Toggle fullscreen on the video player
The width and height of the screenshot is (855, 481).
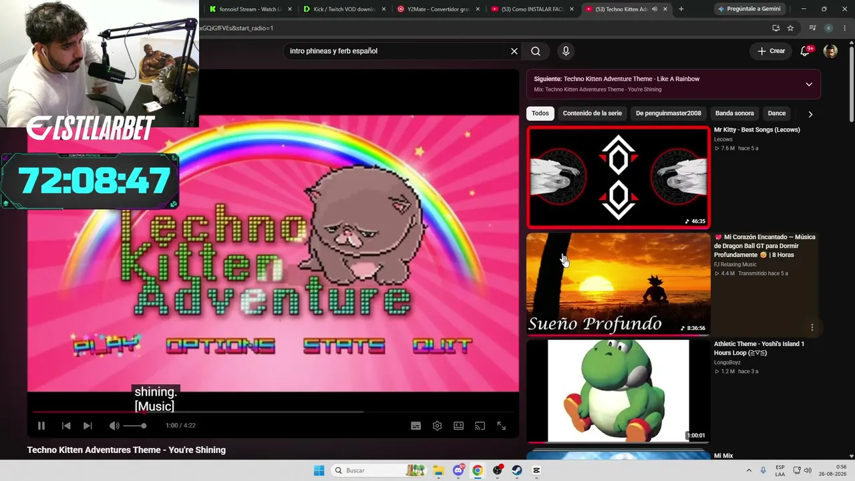click(501, 426)
